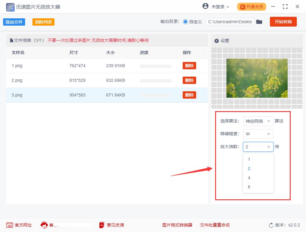Click the app logo icon in title bar
The width and height of the screenshot is (306, 232).
10,7
